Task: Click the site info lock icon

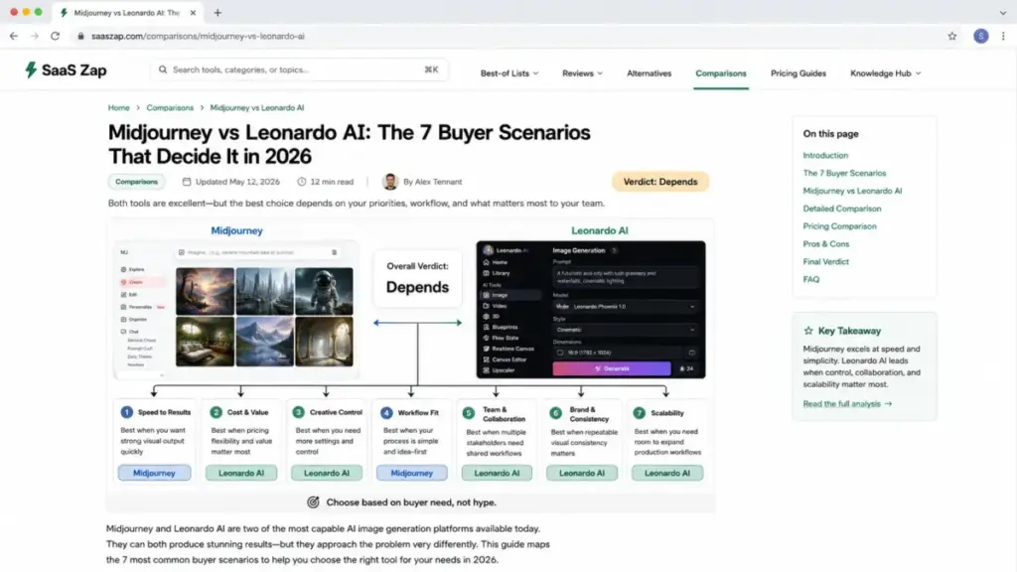Action: tap(80, 37)
